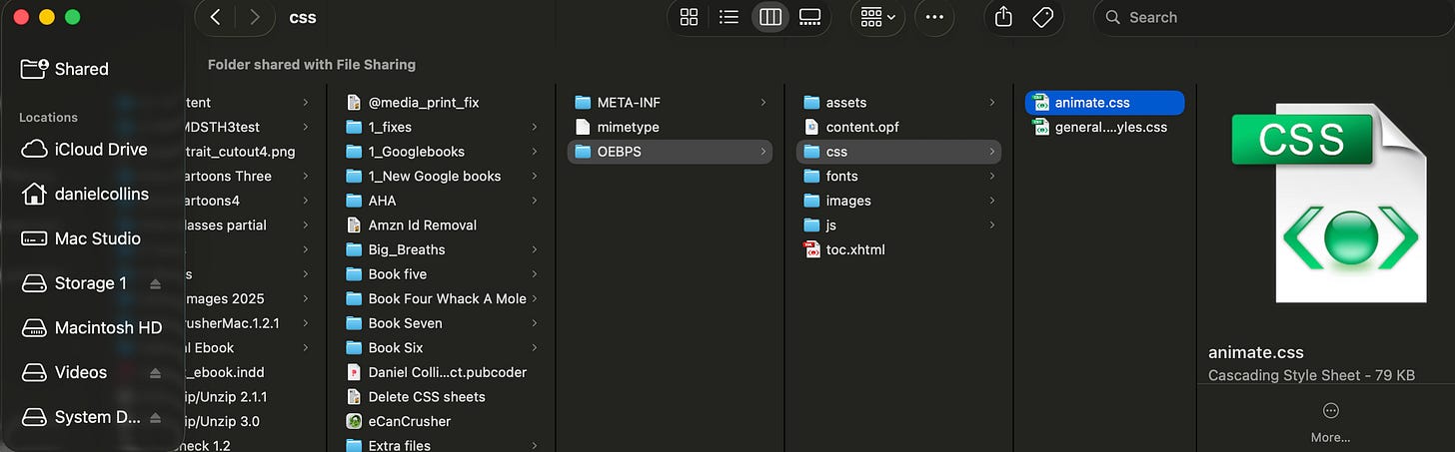The width and height of the screenshot is (1455, 452).
Task: Go forward with the right chevron
Action: tap(255, 17)
